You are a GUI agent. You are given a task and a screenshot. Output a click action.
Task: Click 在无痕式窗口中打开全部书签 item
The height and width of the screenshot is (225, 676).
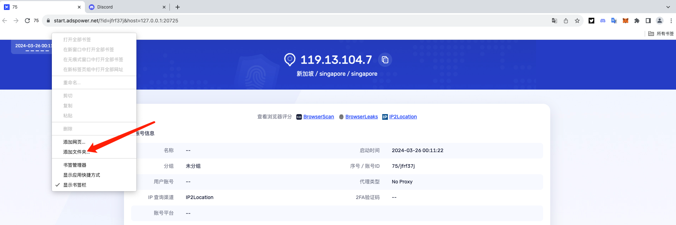point(94,59)
